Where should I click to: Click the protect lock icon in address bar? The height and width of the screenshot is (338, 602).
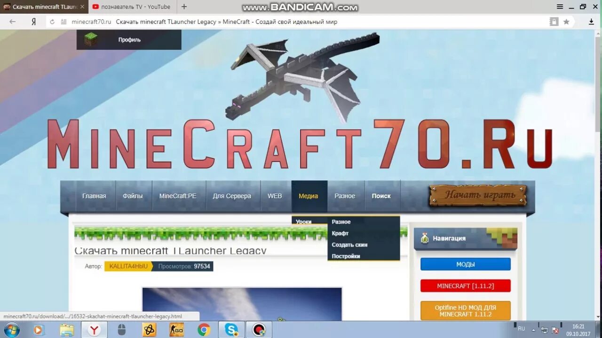(554, 22)
